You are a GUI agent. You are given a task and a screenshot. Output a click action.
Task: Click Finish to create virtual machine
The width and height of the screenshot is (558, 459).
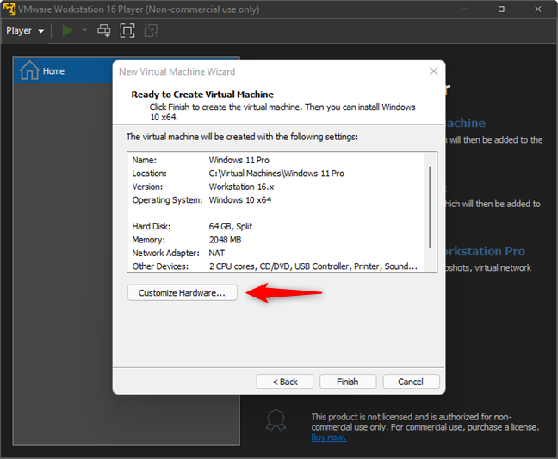(348, 382)
